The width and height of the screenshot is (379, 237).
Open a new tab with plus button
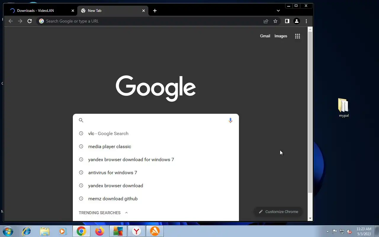click(x=155, y=11)
